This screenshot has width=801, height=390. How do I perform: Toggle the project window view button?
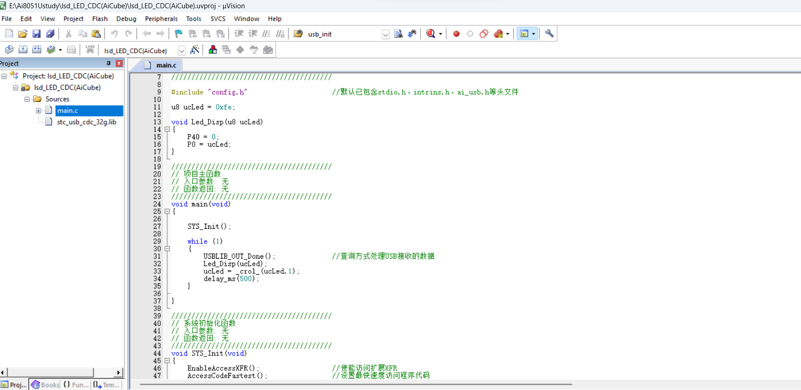pos(524,34)
